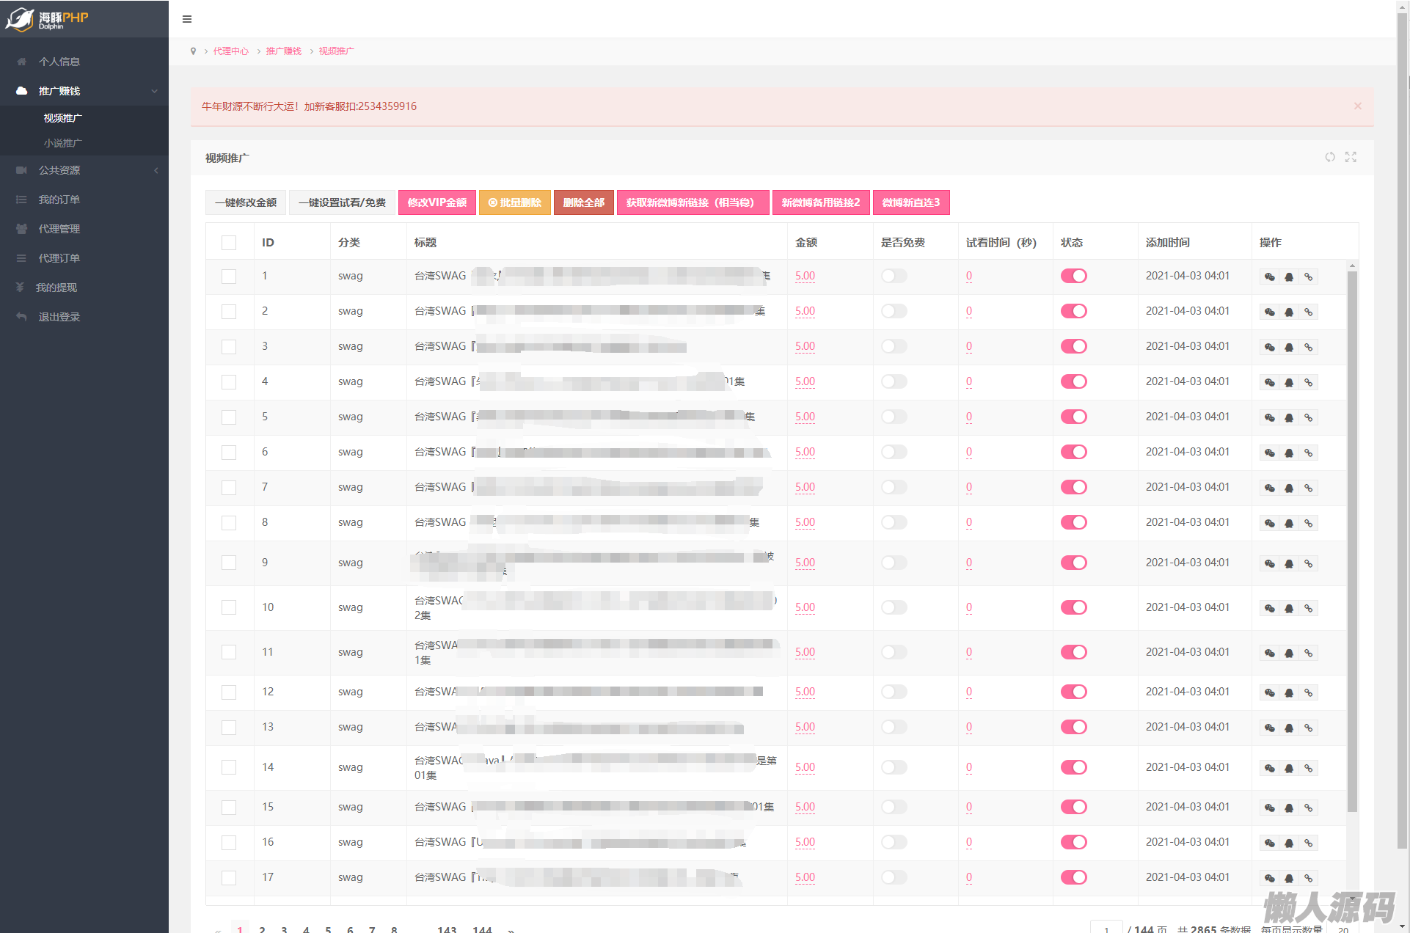Viewport: 1410px width, 933px height.
Task: Tick the checkbox for row 8
Action: click(229, 523)
